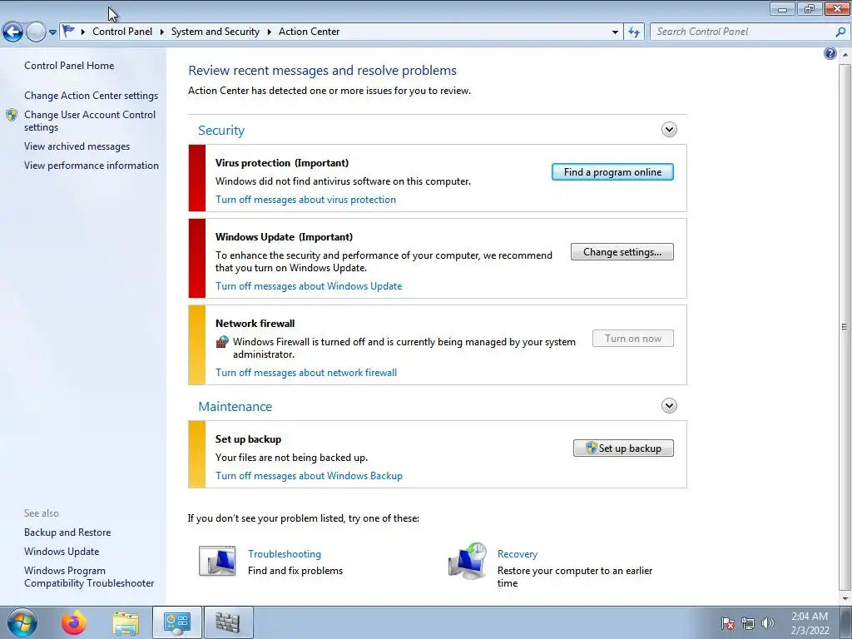852x639 pixels.
Task: Refresh the page with the refresh icon
Action: pos(634,32)
